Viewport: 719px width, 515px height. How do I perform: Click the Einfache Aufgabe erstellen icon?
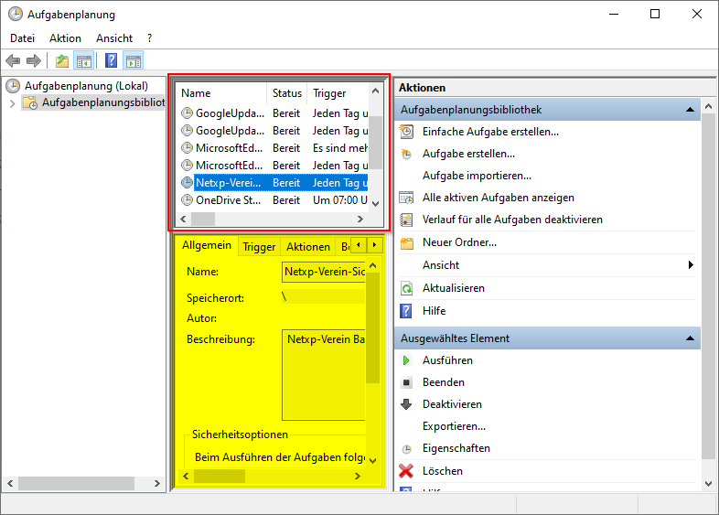406,132
